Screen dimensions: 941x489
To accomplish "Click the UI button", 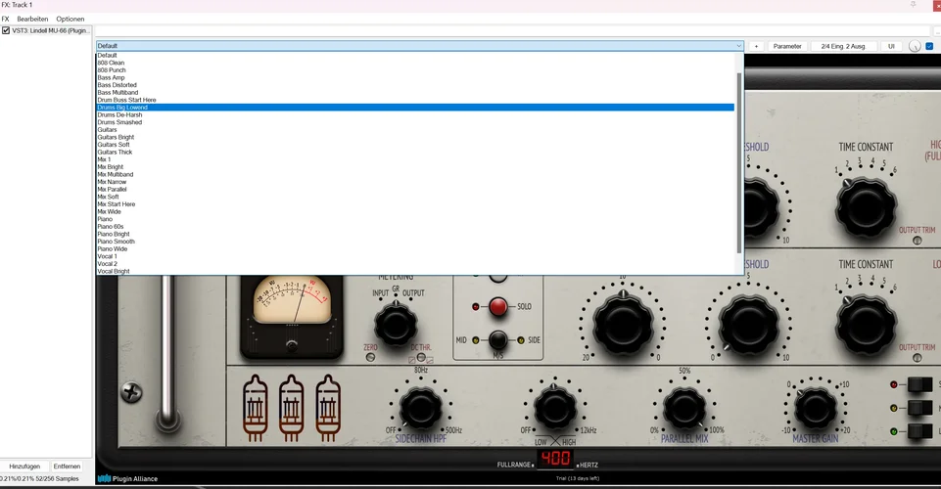I will coord(891,46).
